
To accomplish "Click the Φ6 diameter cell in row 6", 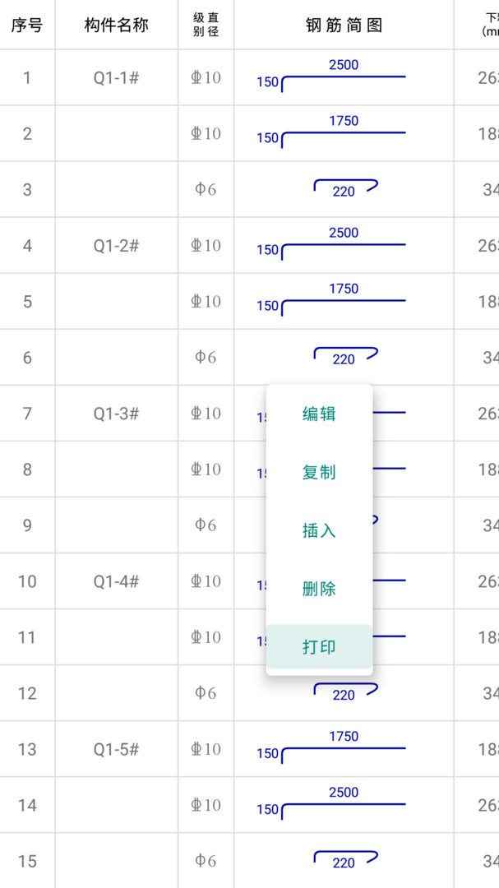I will coord(206,358).
